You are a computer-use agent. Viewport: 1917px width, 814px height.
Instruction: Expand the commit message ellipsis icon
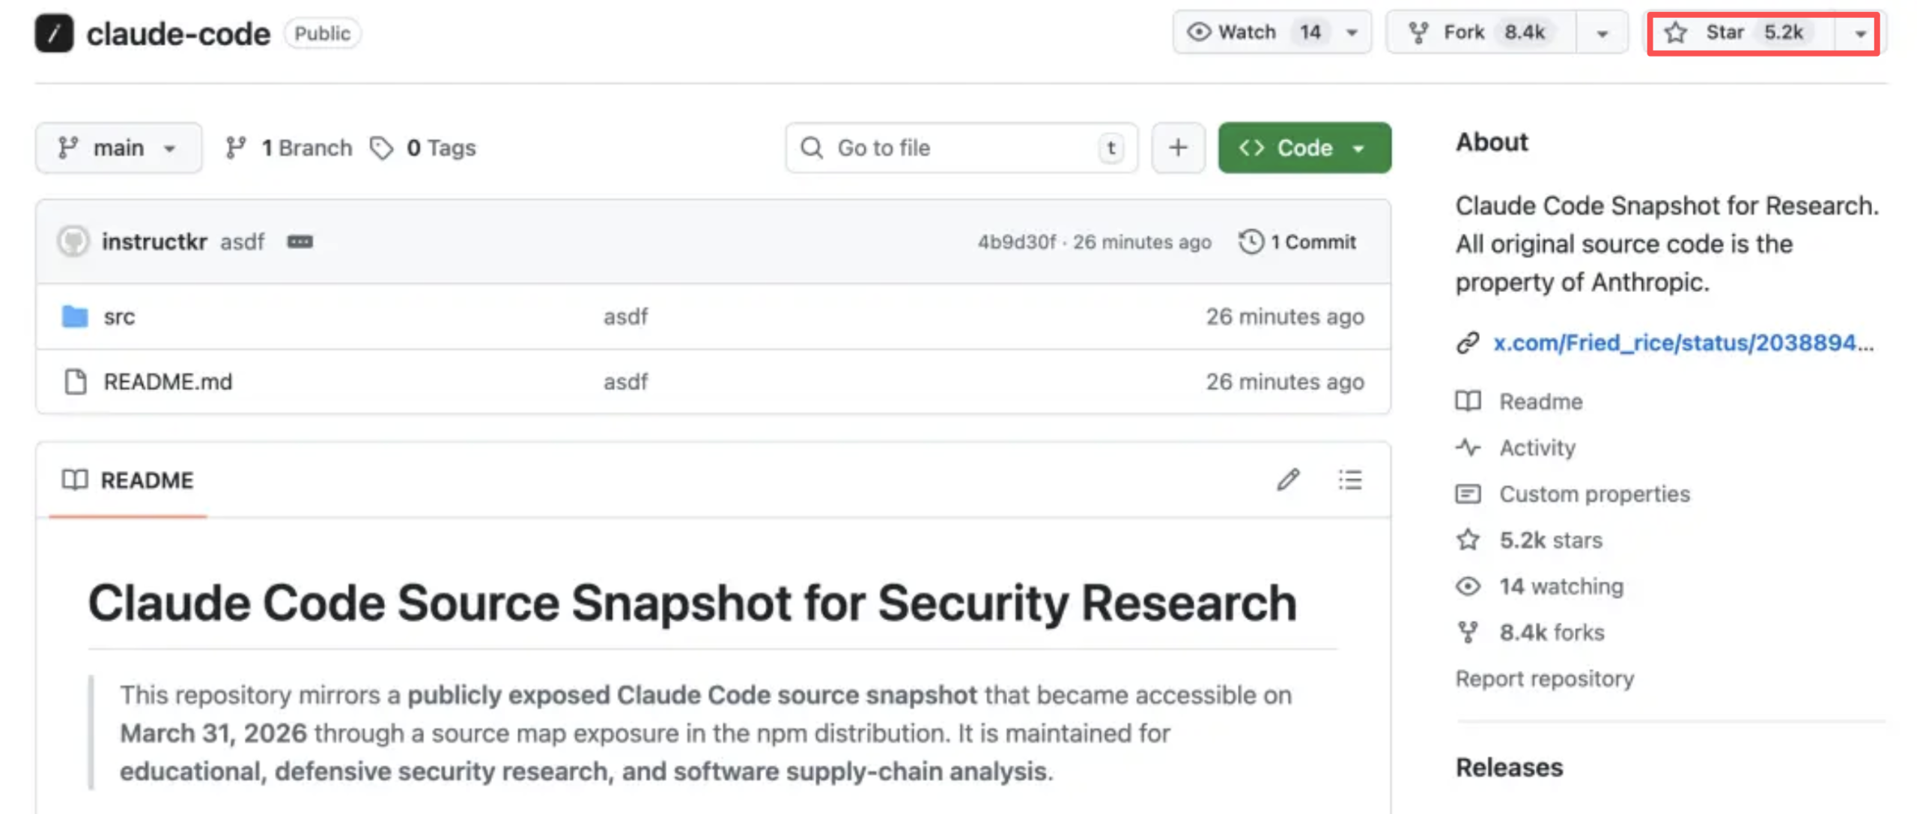[x=300, y=242]
